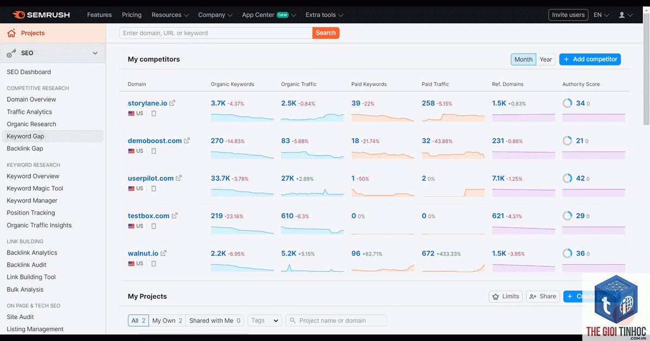Open the EN language dropdown

point(601,15)
